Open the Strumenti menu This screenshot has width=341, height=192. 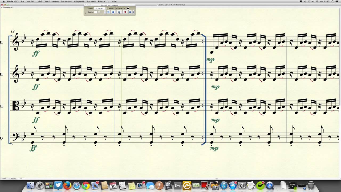91,2
